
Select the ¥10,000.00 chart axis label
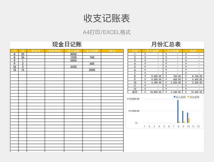(133, 99)
